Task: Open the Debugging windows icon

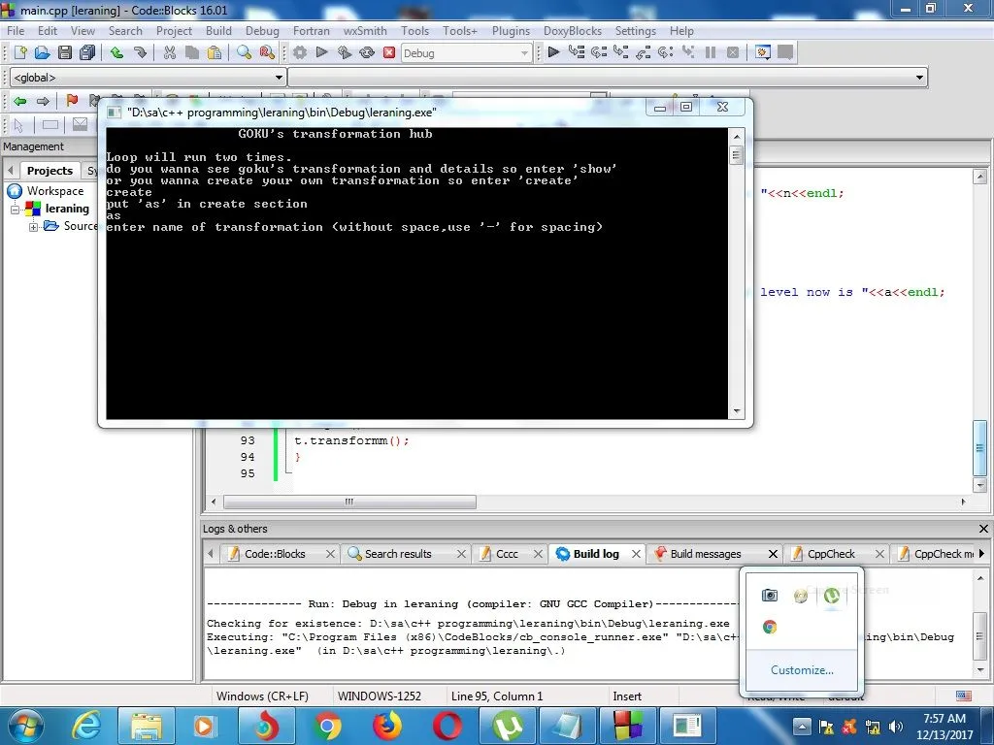Action: (x=763, y=52)
